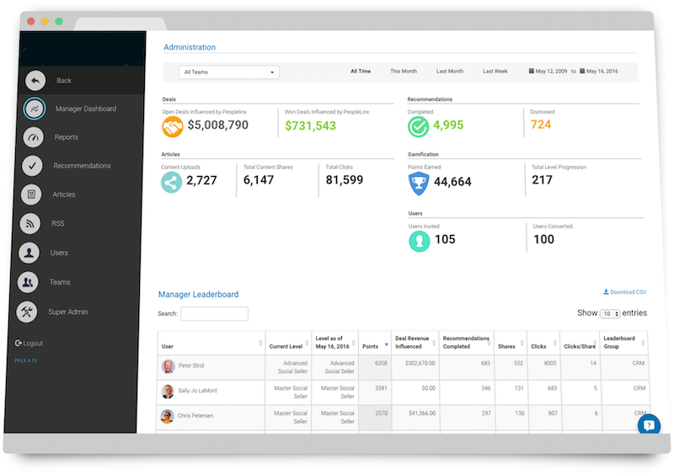The width and height of the screenshot is (674, 474).
Task: Select the Peter Strid name
Action: [191, 365]
